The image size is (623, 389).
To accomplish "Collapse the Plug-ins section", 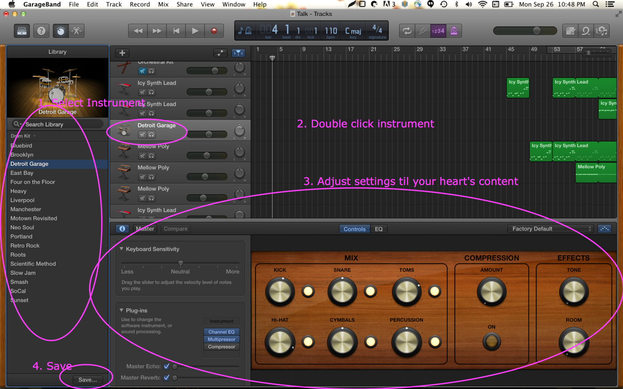I will coord(121,310).
